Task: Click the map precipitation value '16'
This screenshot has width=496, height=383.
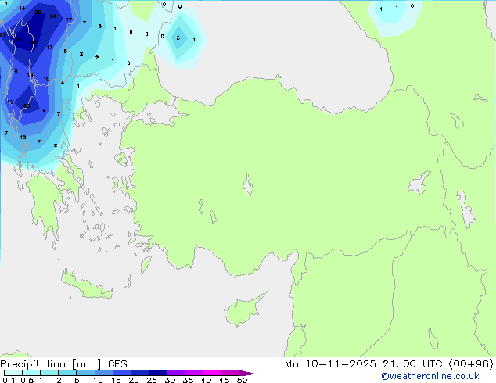Action: (x=46, y=78)
